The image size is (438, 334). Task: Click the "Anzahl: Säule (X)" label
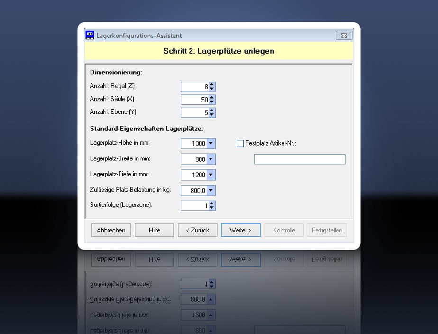(112, 99)
